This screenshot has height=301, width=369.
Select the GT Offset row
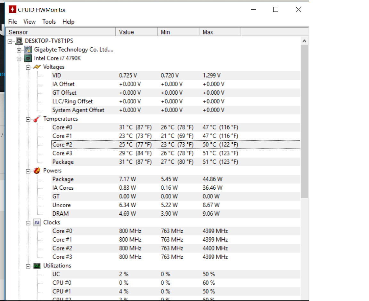click(x=176, y=93)
